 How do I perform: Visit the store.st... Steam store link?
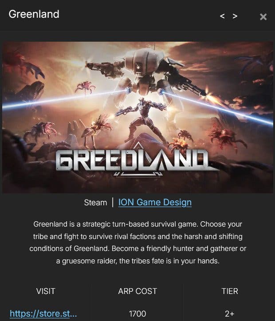click(43, 313)
